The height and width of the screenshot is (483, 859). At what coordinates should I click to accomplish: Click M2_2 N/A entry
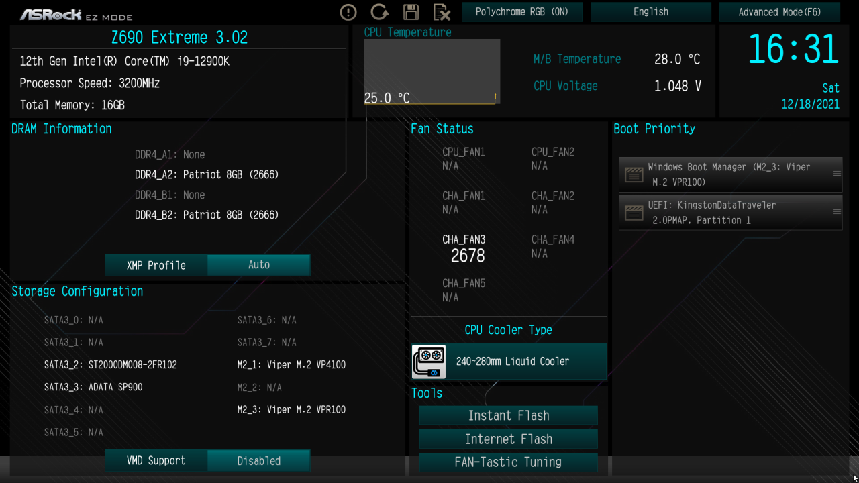[259, 387]
